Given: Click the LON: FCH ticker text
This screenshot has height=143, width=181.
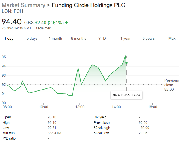Looking at the screenshot, I should tap(12, 11).
